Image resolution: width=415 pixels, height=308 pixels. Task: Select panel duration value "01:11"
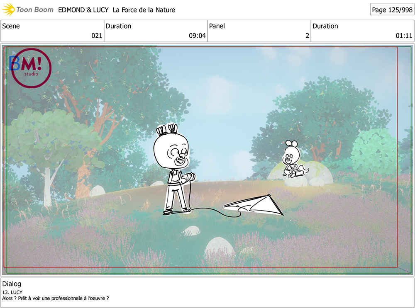(404, 36)
